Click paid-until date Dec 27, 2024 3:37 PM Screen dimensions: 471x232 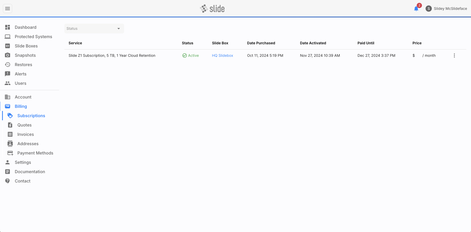pyautogui.click(x=376, y=55)
